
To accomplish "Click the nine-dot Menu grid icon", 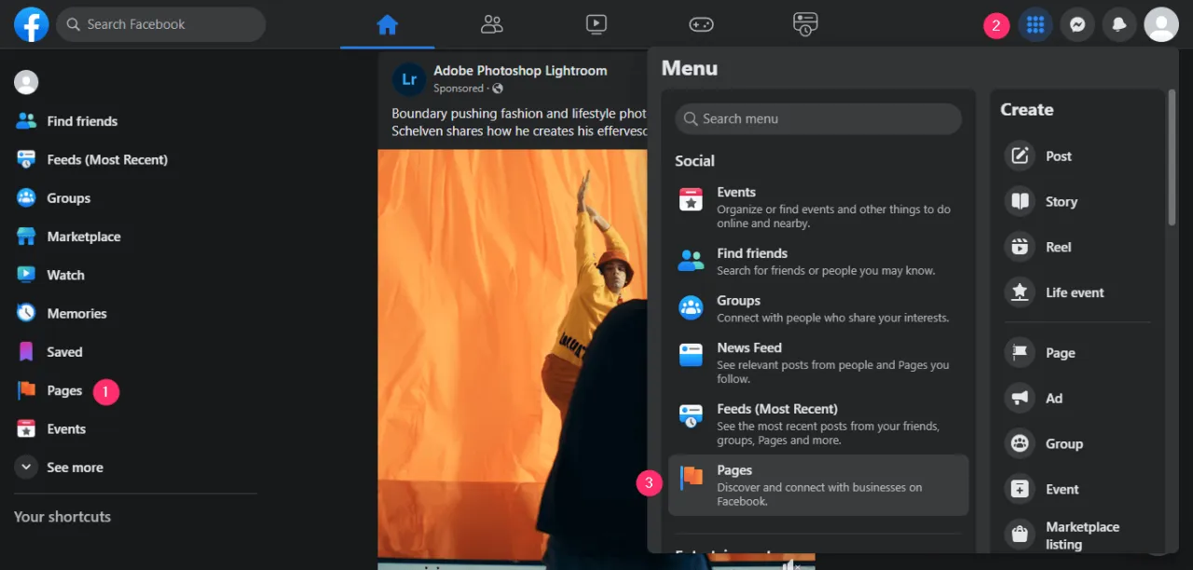I will 1035,25.
